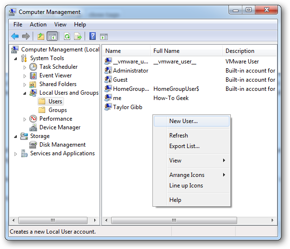Click the Refresh toolbar icon
Image resolution: width=290 pixels, height=249 pixels.
pyautogui.click(x=67, y=36)
